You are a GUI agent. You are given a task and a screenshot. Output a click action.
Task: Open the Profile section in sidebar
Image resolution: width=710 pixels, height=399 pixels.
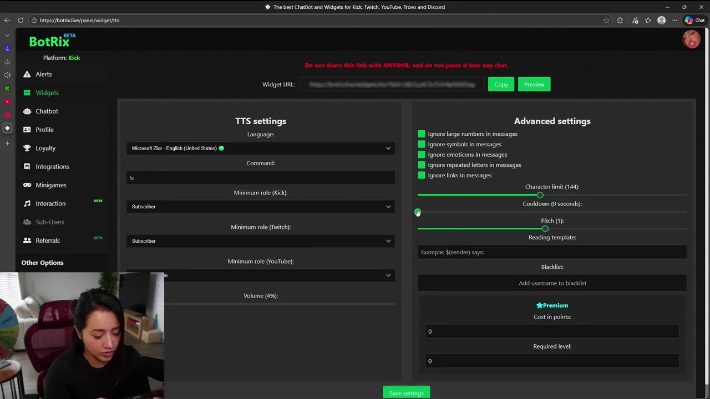(x=44, y=130)
